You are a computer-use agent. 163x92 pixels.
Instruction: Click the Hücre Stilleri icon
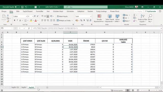117,16
